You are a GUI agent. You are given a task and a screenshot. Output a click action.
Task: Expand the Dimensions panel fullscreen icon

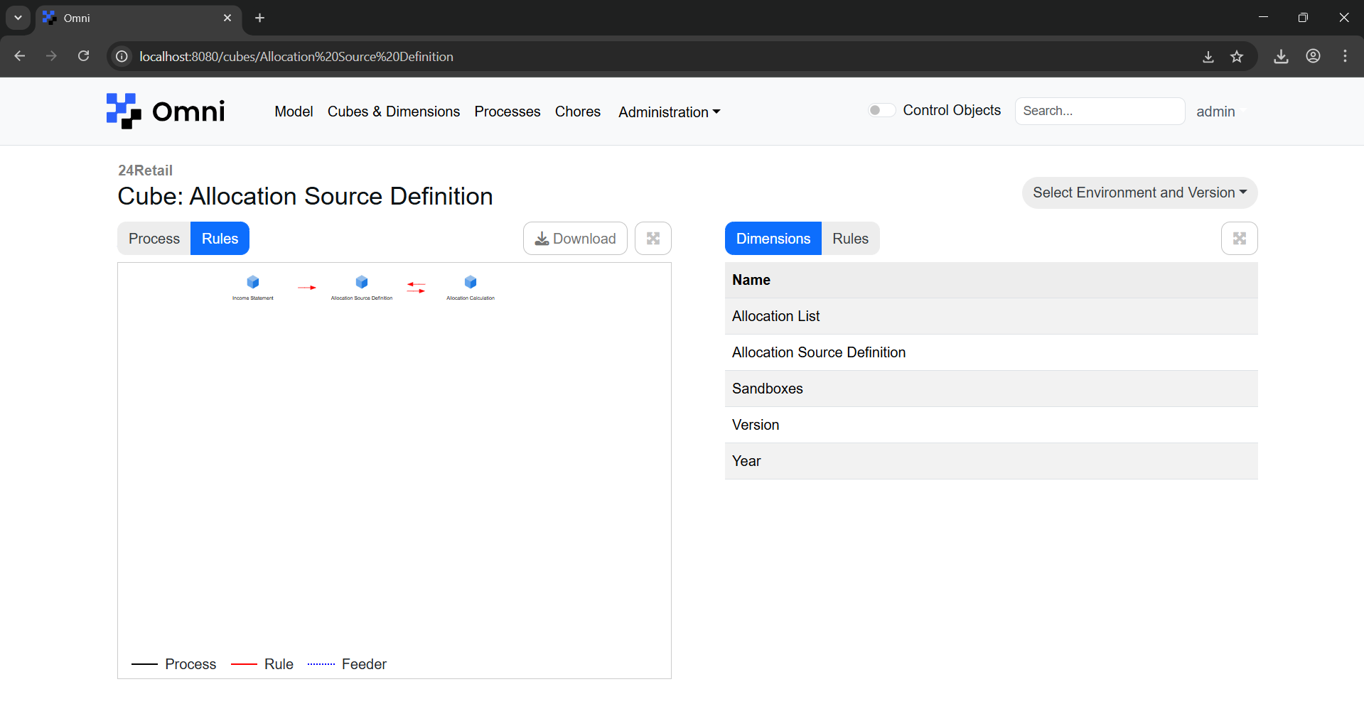(x=1240, y=239)
